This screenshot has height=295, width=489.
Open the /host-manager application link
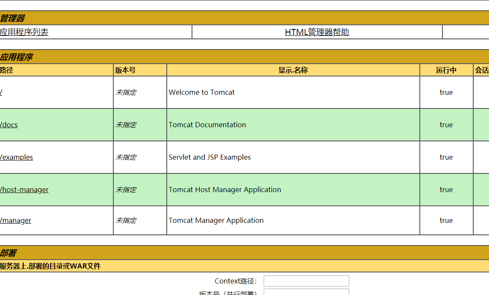[x=24, y=190]
